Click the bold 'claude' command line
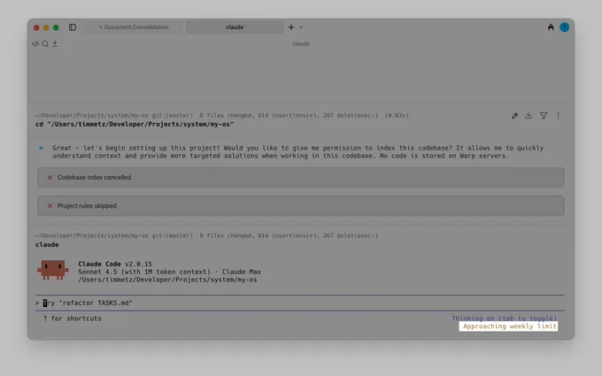The width and height of the screenshot is (602, 376). (47, 245)
